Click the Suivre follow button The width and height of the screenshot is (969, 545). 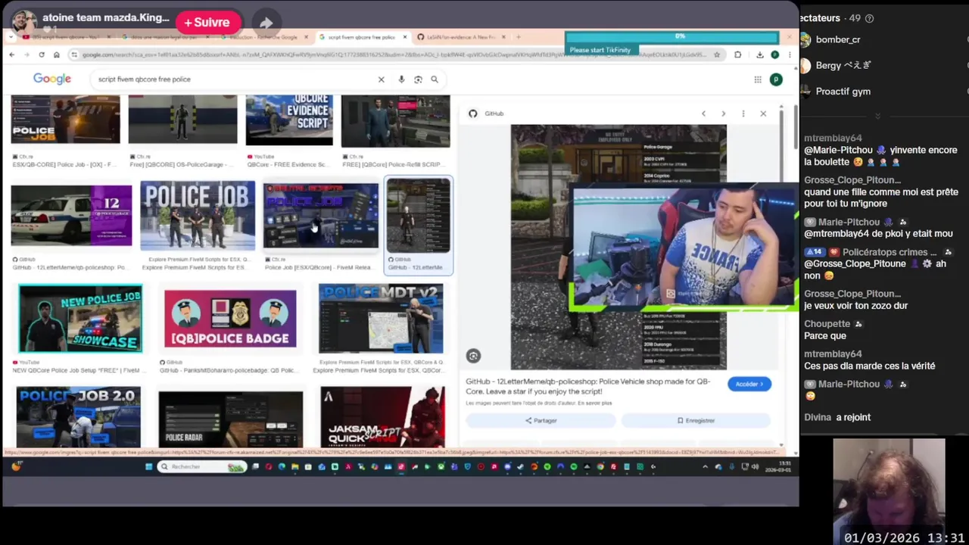pos(208,23)
